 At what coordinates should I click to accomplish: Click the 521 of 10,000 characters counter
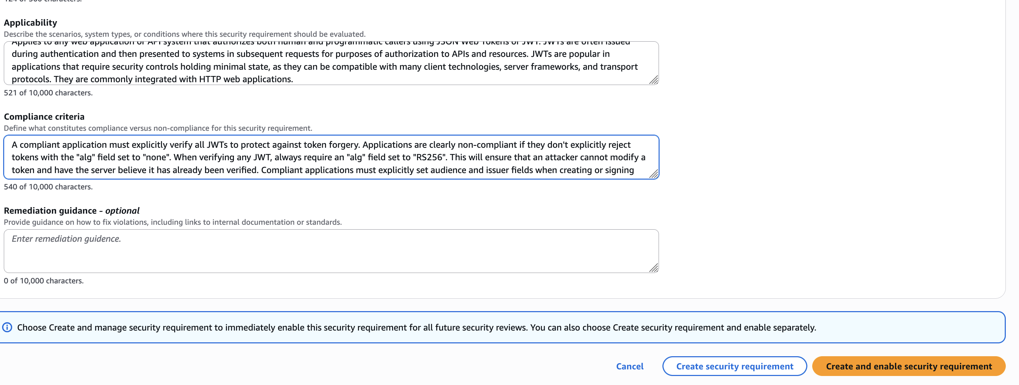(x=48, y=93)
